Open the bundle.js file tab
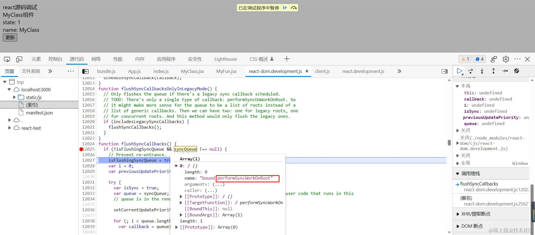Screen dimensions: 535x235 [106, 71]
